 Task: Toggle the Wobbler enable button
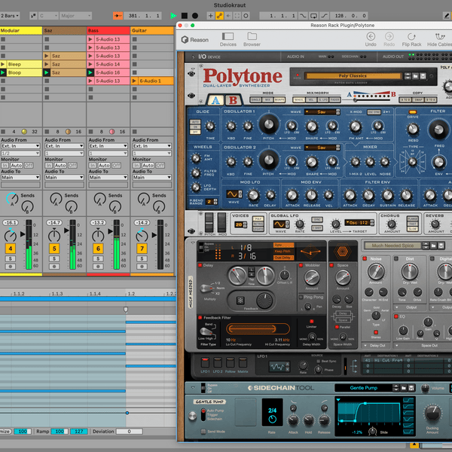(x=301, y=265)
